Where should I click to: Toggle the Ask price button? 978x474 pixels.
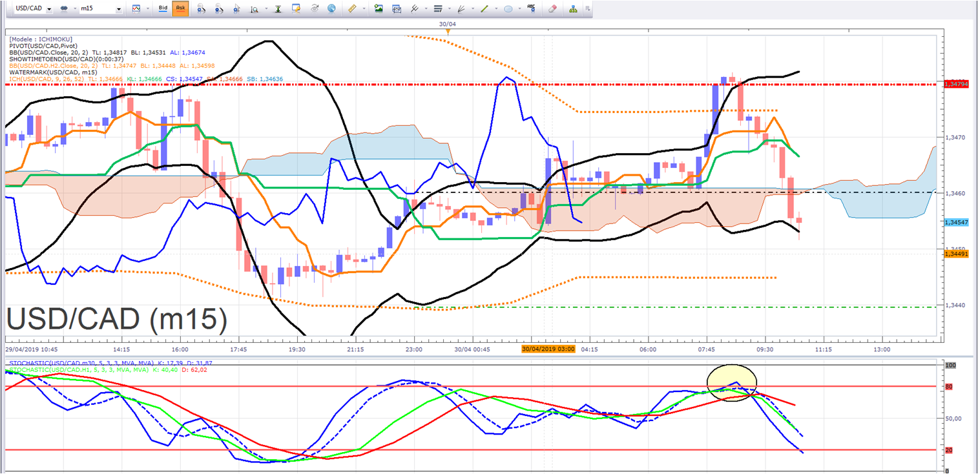pyautogui.click(x=180, y=8)
